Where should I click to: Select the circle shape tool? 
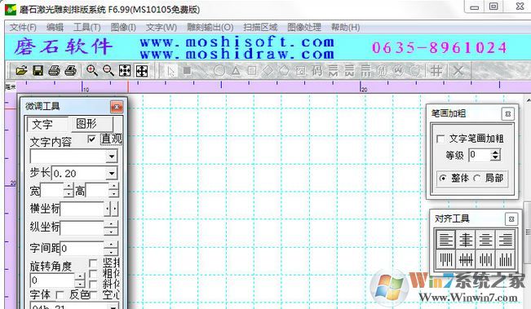click(x=219, y=71)
